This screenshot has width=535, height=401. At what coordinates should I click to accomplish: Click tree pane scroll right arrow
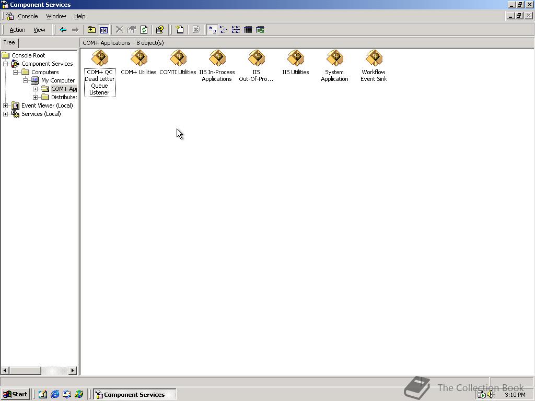point(72,370)
